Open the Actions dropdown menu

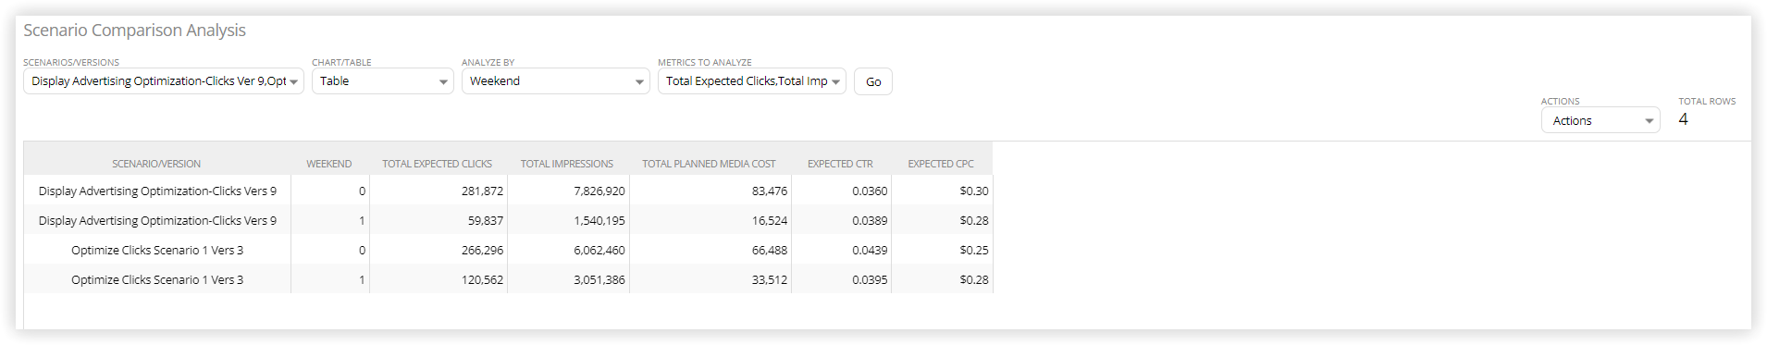(x=1600, y=120)
